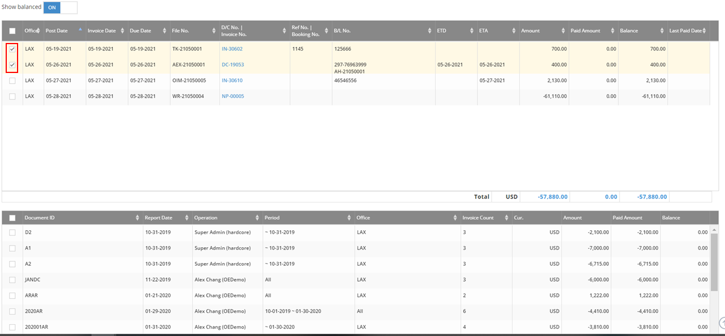Viewport: 725px width, 336px height.
Task: Open invoice link IN-30602
Action: pyautogui.click(x=232, y=49)
